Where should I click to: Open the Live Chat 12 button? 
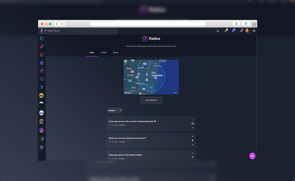pyautogui.click(x=151, y=100)
